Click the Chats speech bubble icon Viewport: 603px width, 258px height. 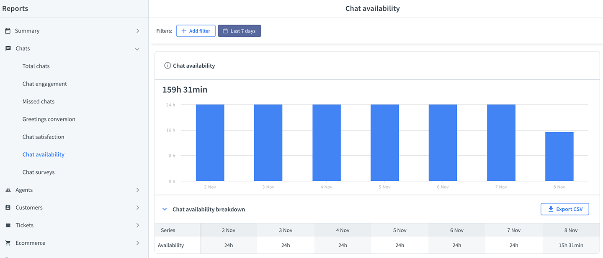tap(8, 48)
